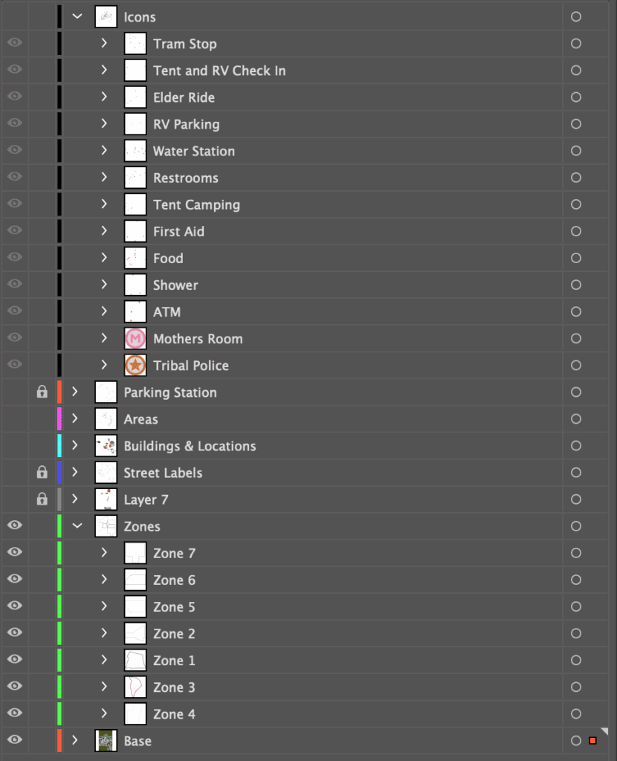The height and width of the screenshot is (761, 617).
Task: Collapse the Zones layer group
Action: point(77,526)
